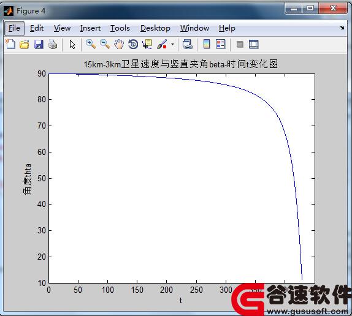
Task: Select the y-axis label '角度thta'
Action: click(x=28, y=179)
